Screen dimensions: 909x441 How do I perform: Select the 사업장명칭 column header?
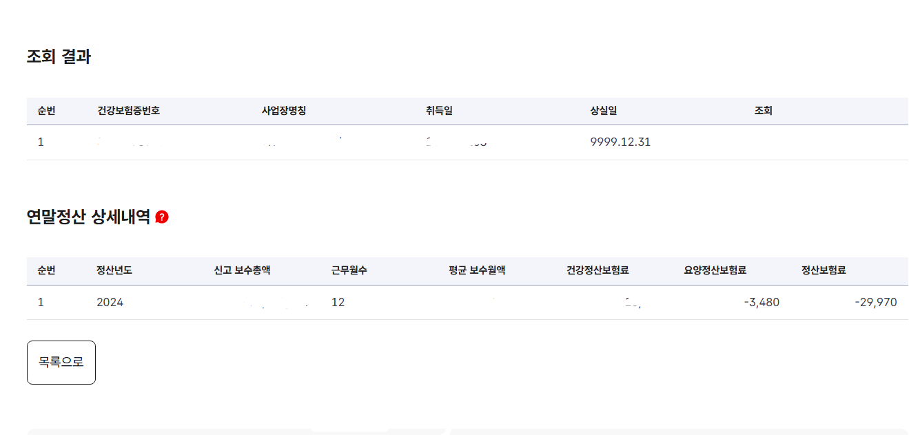[283, 109]
